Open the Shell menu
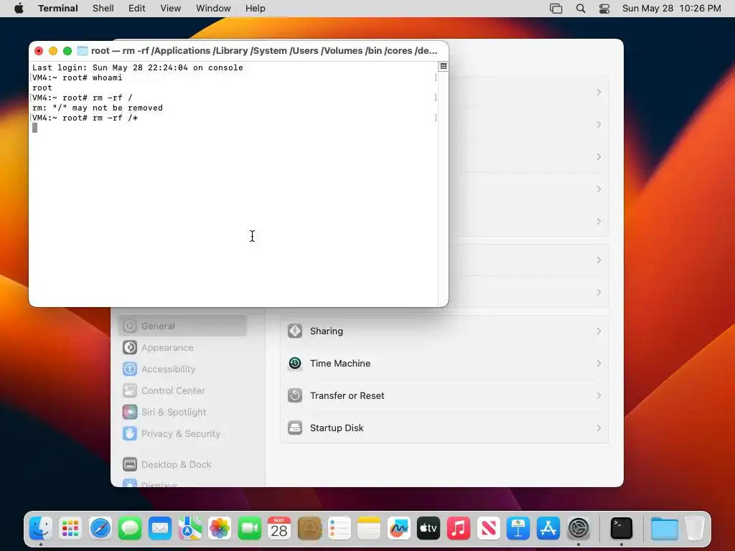Screen dimensions: 735x551 pos(103,9)
